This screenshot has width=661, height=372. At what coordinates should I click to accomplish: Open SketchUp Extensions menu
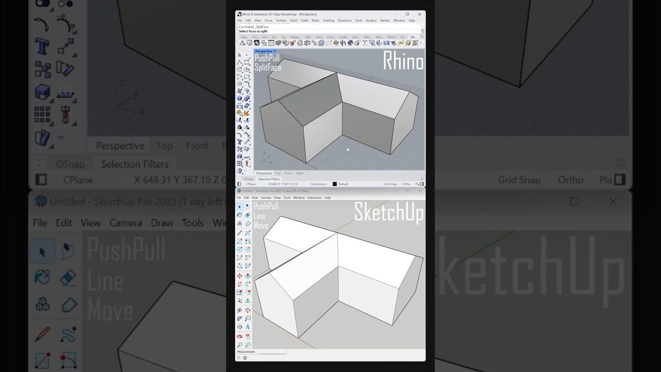coord(314,197)
